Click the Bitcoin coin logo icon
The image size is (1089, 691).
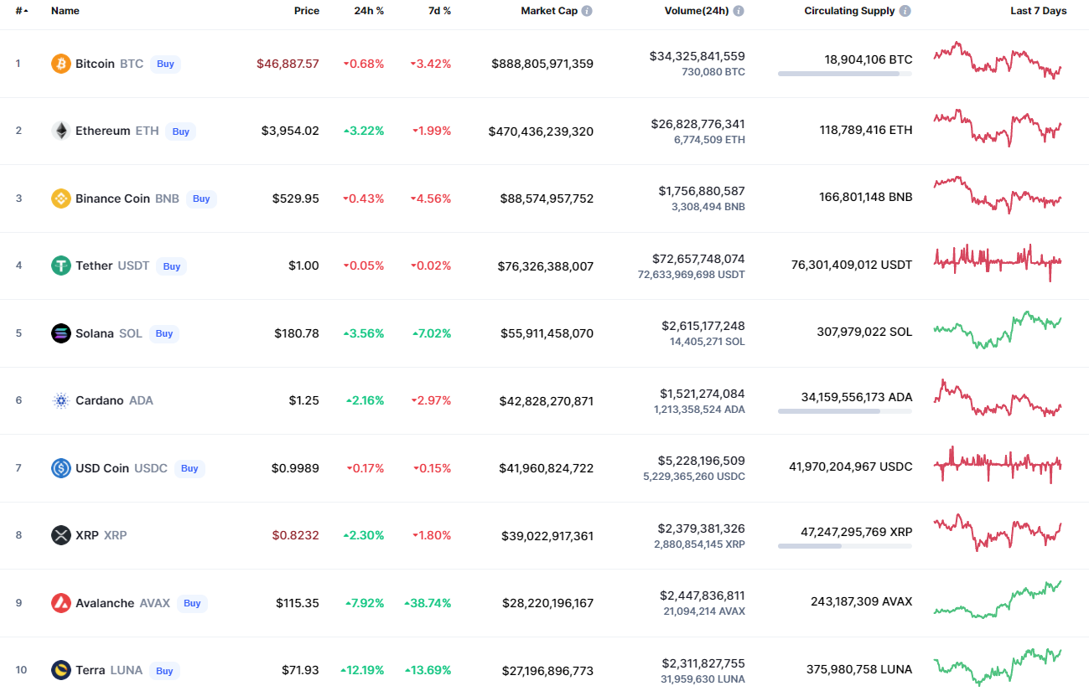(61, 64)
